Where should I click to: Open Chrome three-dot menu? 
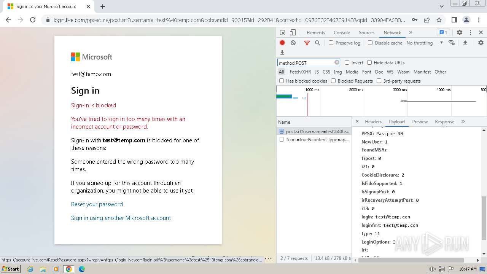point(479,20)
